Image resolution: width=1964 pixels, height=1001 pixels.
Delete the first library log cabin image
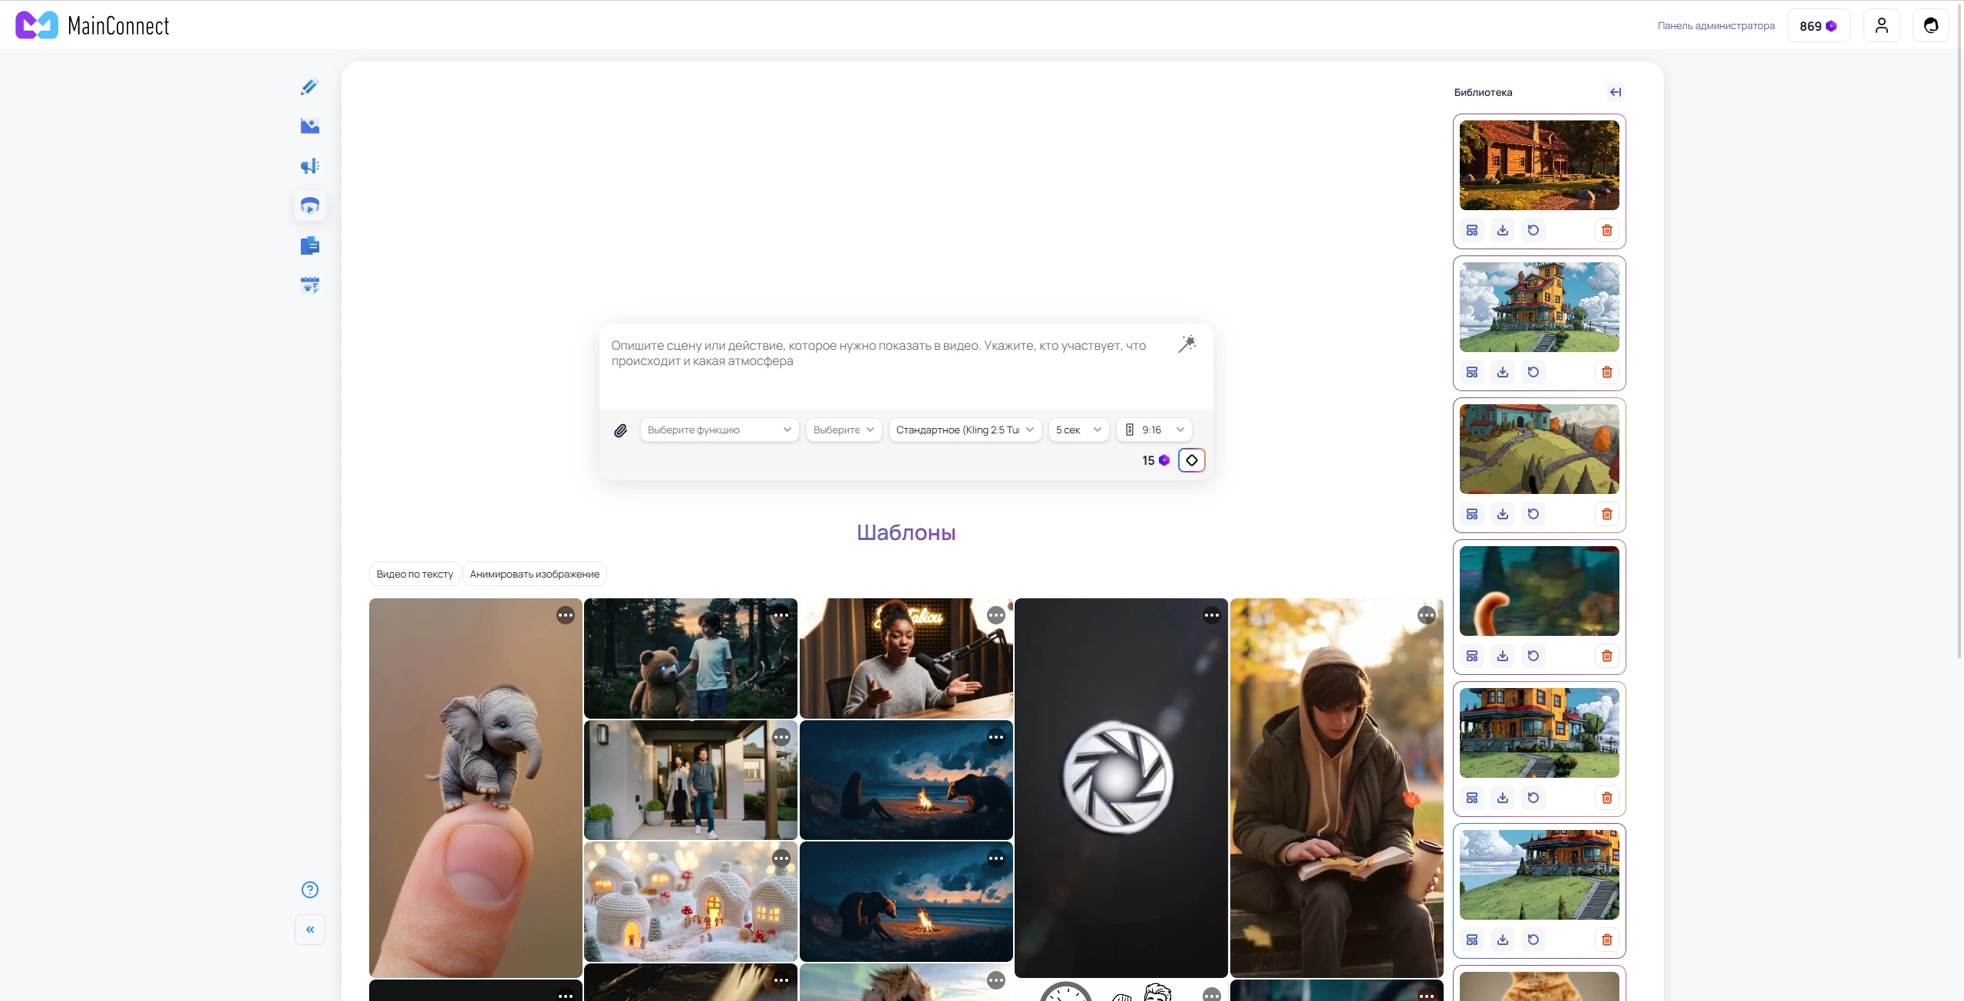tap(1606, 230)
